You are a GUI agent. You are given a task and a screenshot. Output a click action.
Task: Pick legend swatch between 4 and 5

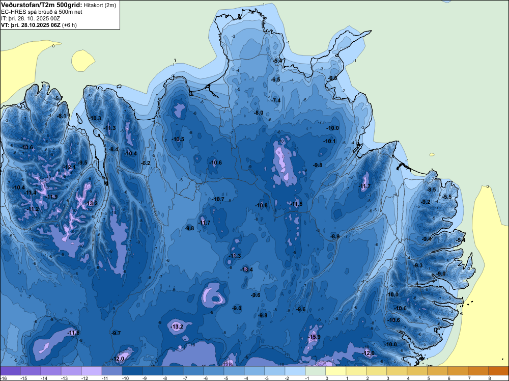tap(417, 371)
